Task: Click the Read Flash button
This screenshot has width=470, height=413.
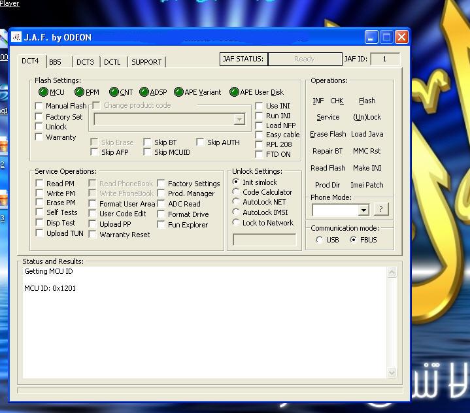Action: coord(328,168)
